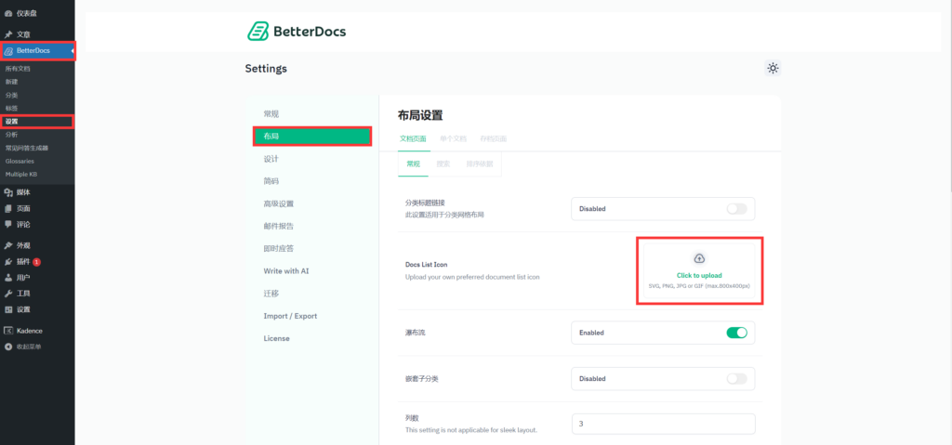This screenshot has height=445, width=952.
Task: Switch to the 单个文档 tab
Action: pos(453,139)
